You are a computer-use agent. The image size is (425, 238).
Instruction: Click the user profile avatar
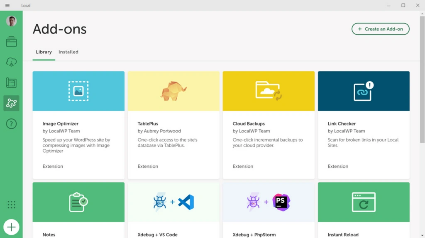coord(11,21)
